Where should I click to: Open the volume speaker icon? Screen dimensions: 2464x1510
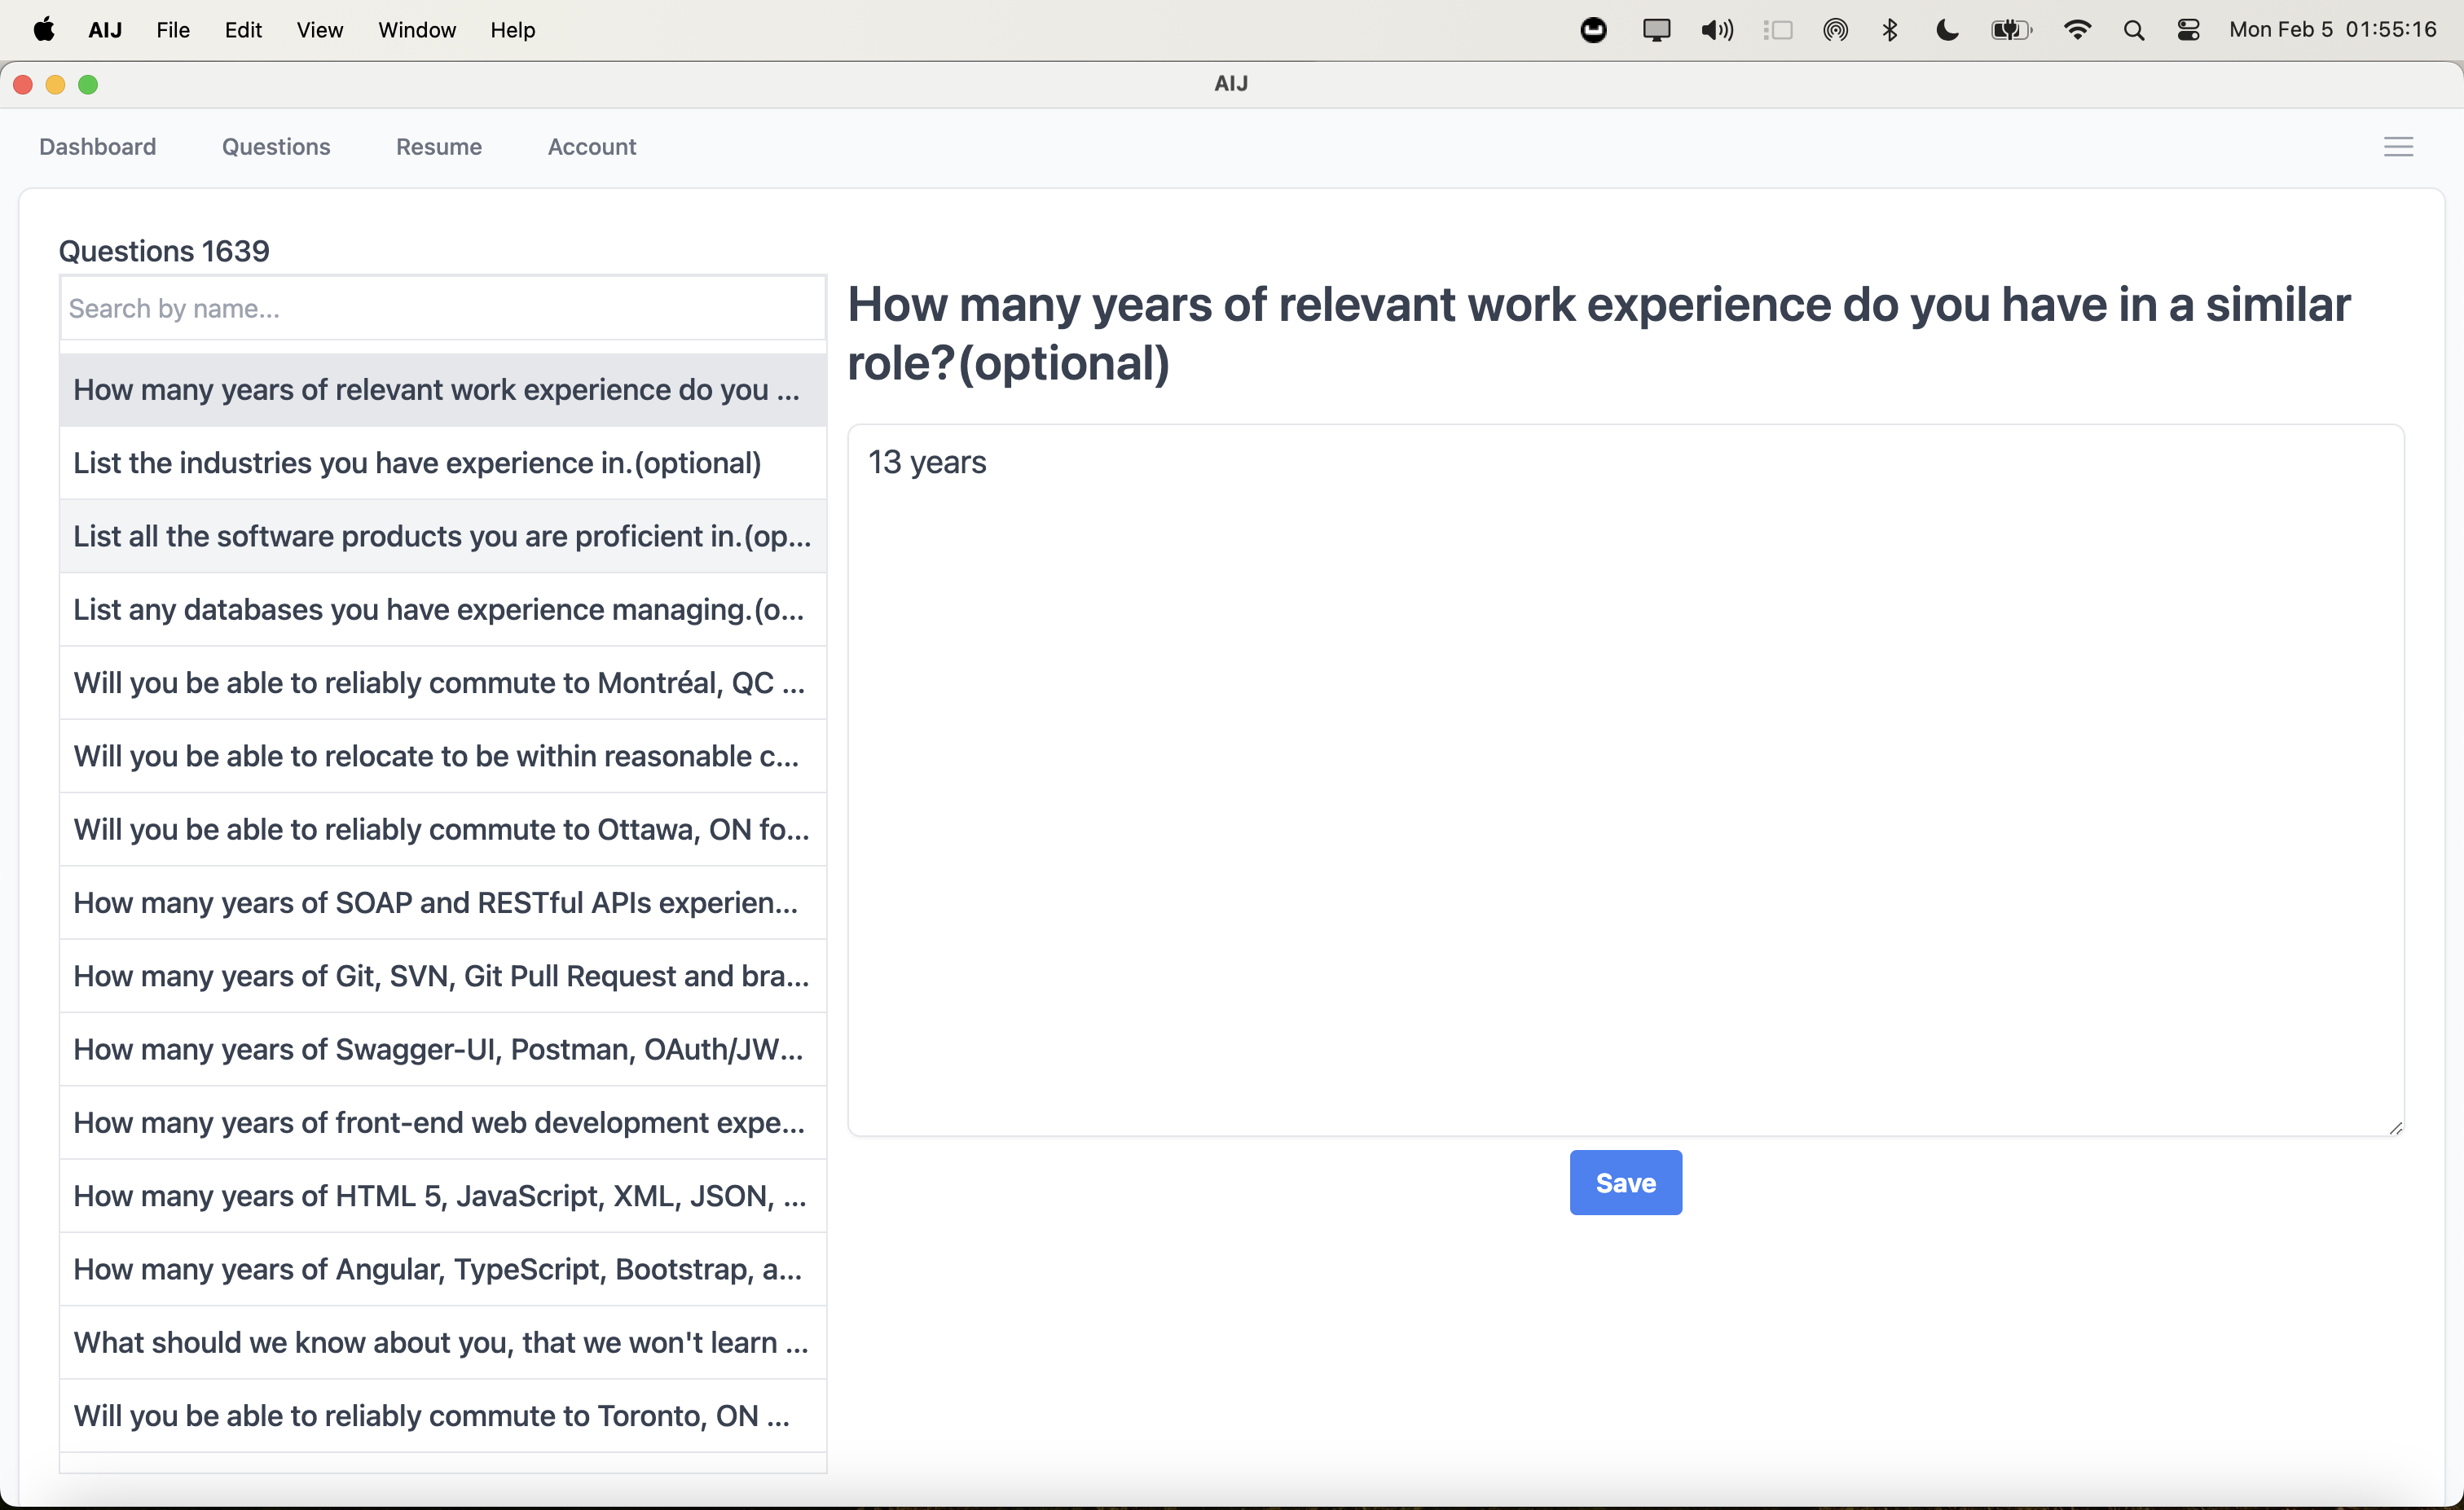pyautogui.click(x=1716, y=30)
